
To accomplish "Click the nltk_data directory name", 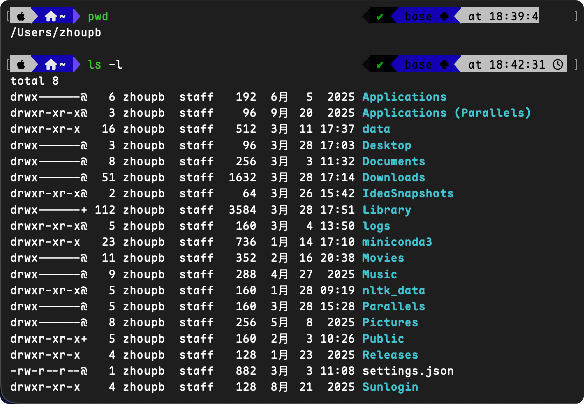I will pyautogui.click(x=394, y=290).
